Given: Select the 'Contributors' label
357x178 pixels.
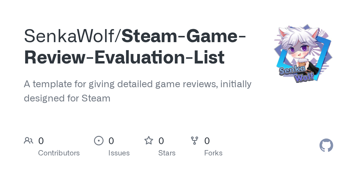Looking at the screenshot, I should 59,153.
